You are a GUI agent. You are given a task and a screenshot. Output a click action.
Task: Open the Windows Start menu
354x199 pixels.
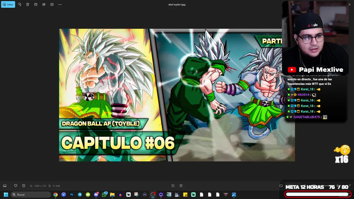6,195
